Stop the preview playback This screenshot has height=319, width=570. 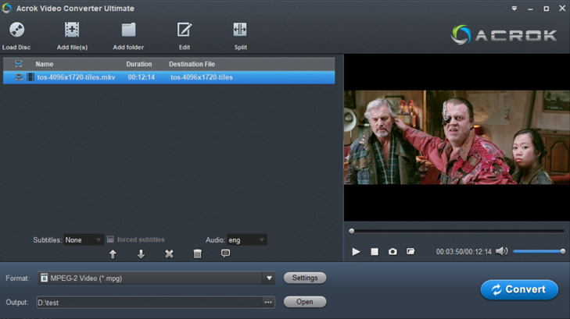(x=375, y=252)
